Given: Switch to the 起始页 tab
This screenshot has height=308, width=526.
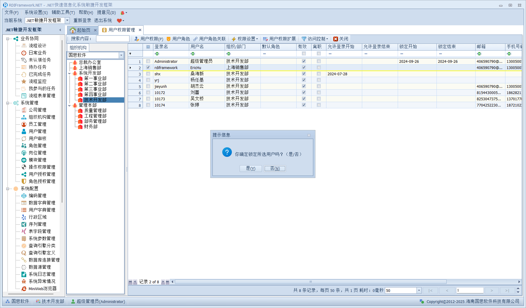Looking at the screenshot, I should (81, 30).
